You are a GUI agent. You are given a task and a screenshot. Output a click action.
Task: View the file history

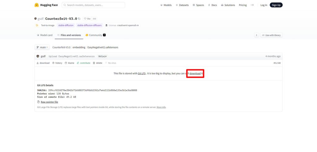[57, 63]
